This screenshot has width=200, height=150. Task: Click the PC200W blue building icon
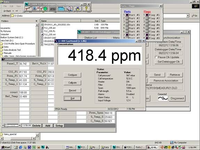click(61, 9)
